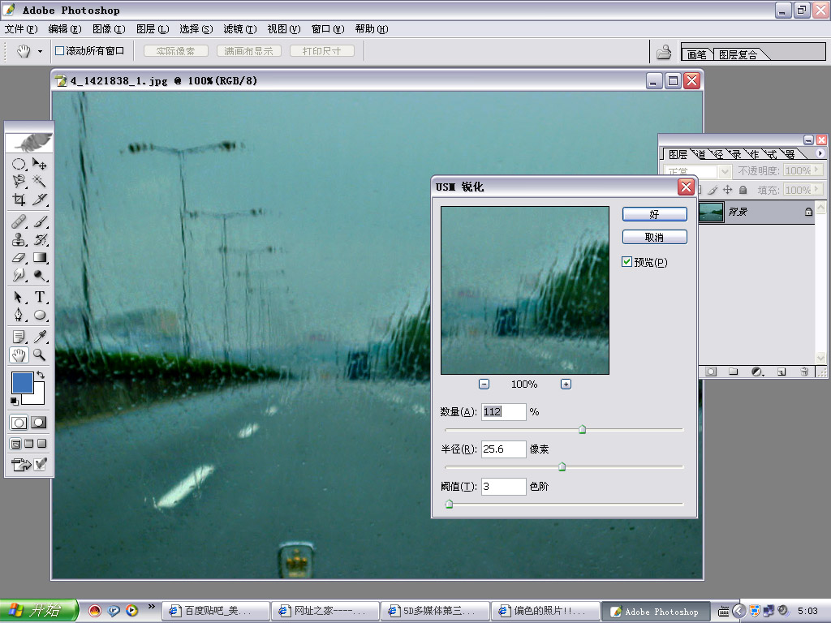Image resolution: width=831 pixels, height=623 pixels.
Task: Select the Brush tool
Action: (x=39, y=221)
